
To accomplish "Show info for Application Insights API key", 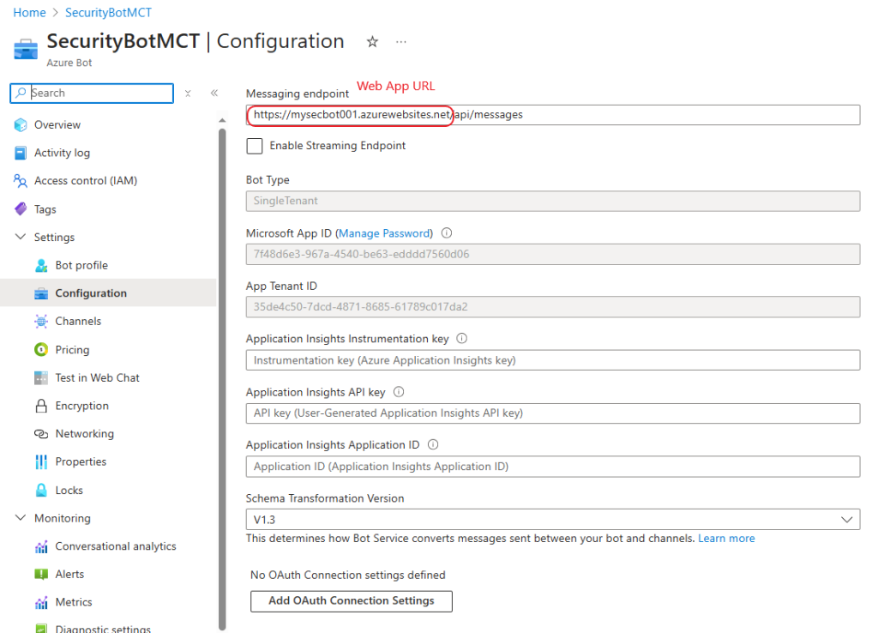I will click(x=399, y=392).
